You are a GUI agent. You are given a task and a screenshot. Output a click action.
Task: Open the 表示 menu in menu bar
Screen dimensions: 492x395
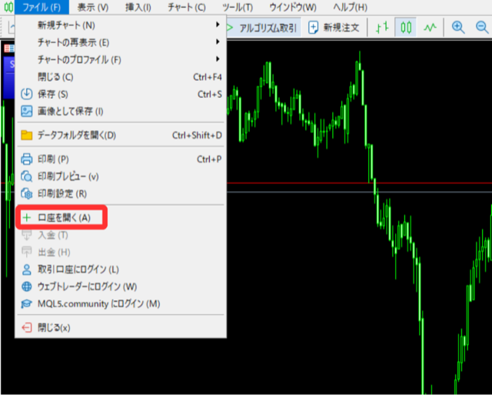93,7
